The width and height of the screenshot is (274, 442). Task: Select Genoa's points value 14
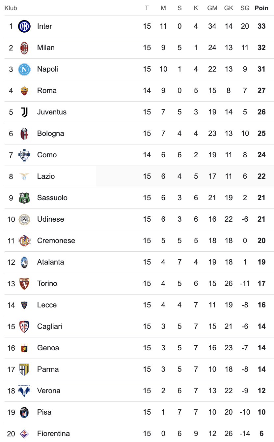(x=261, y=348)
